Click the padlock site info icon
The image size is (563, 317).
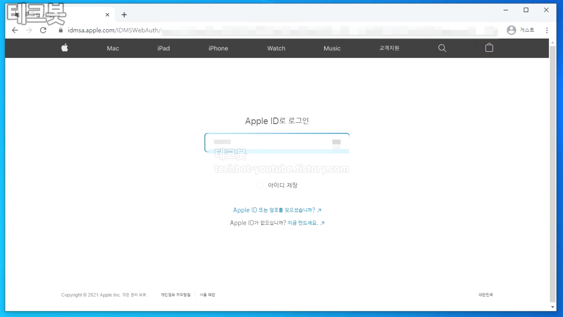coord(61,30)
